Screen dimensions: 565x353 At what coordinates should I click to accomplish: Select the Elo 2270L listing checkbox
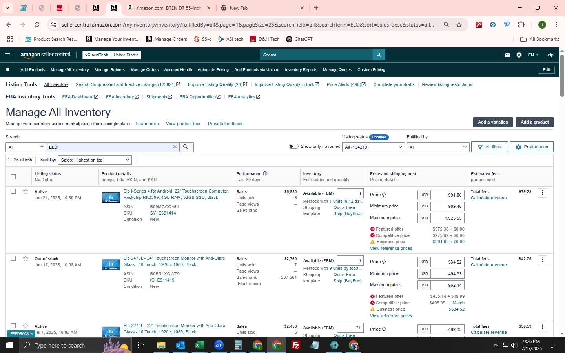(13, 326)
